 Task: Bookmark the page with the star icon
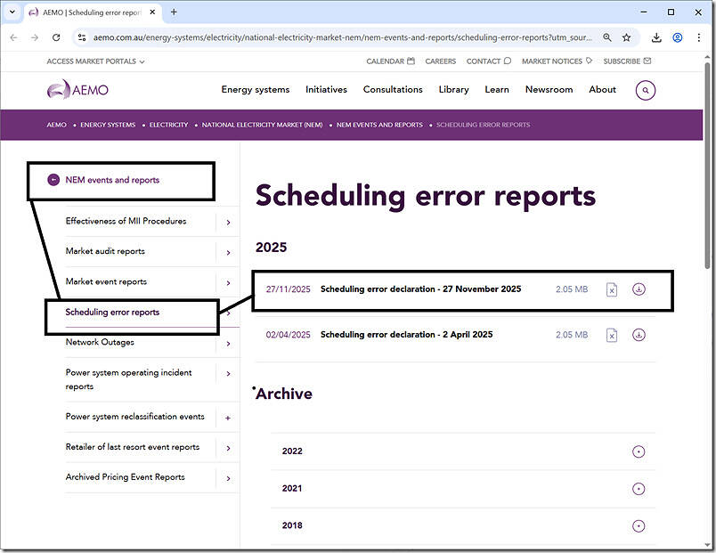(626, 39)
